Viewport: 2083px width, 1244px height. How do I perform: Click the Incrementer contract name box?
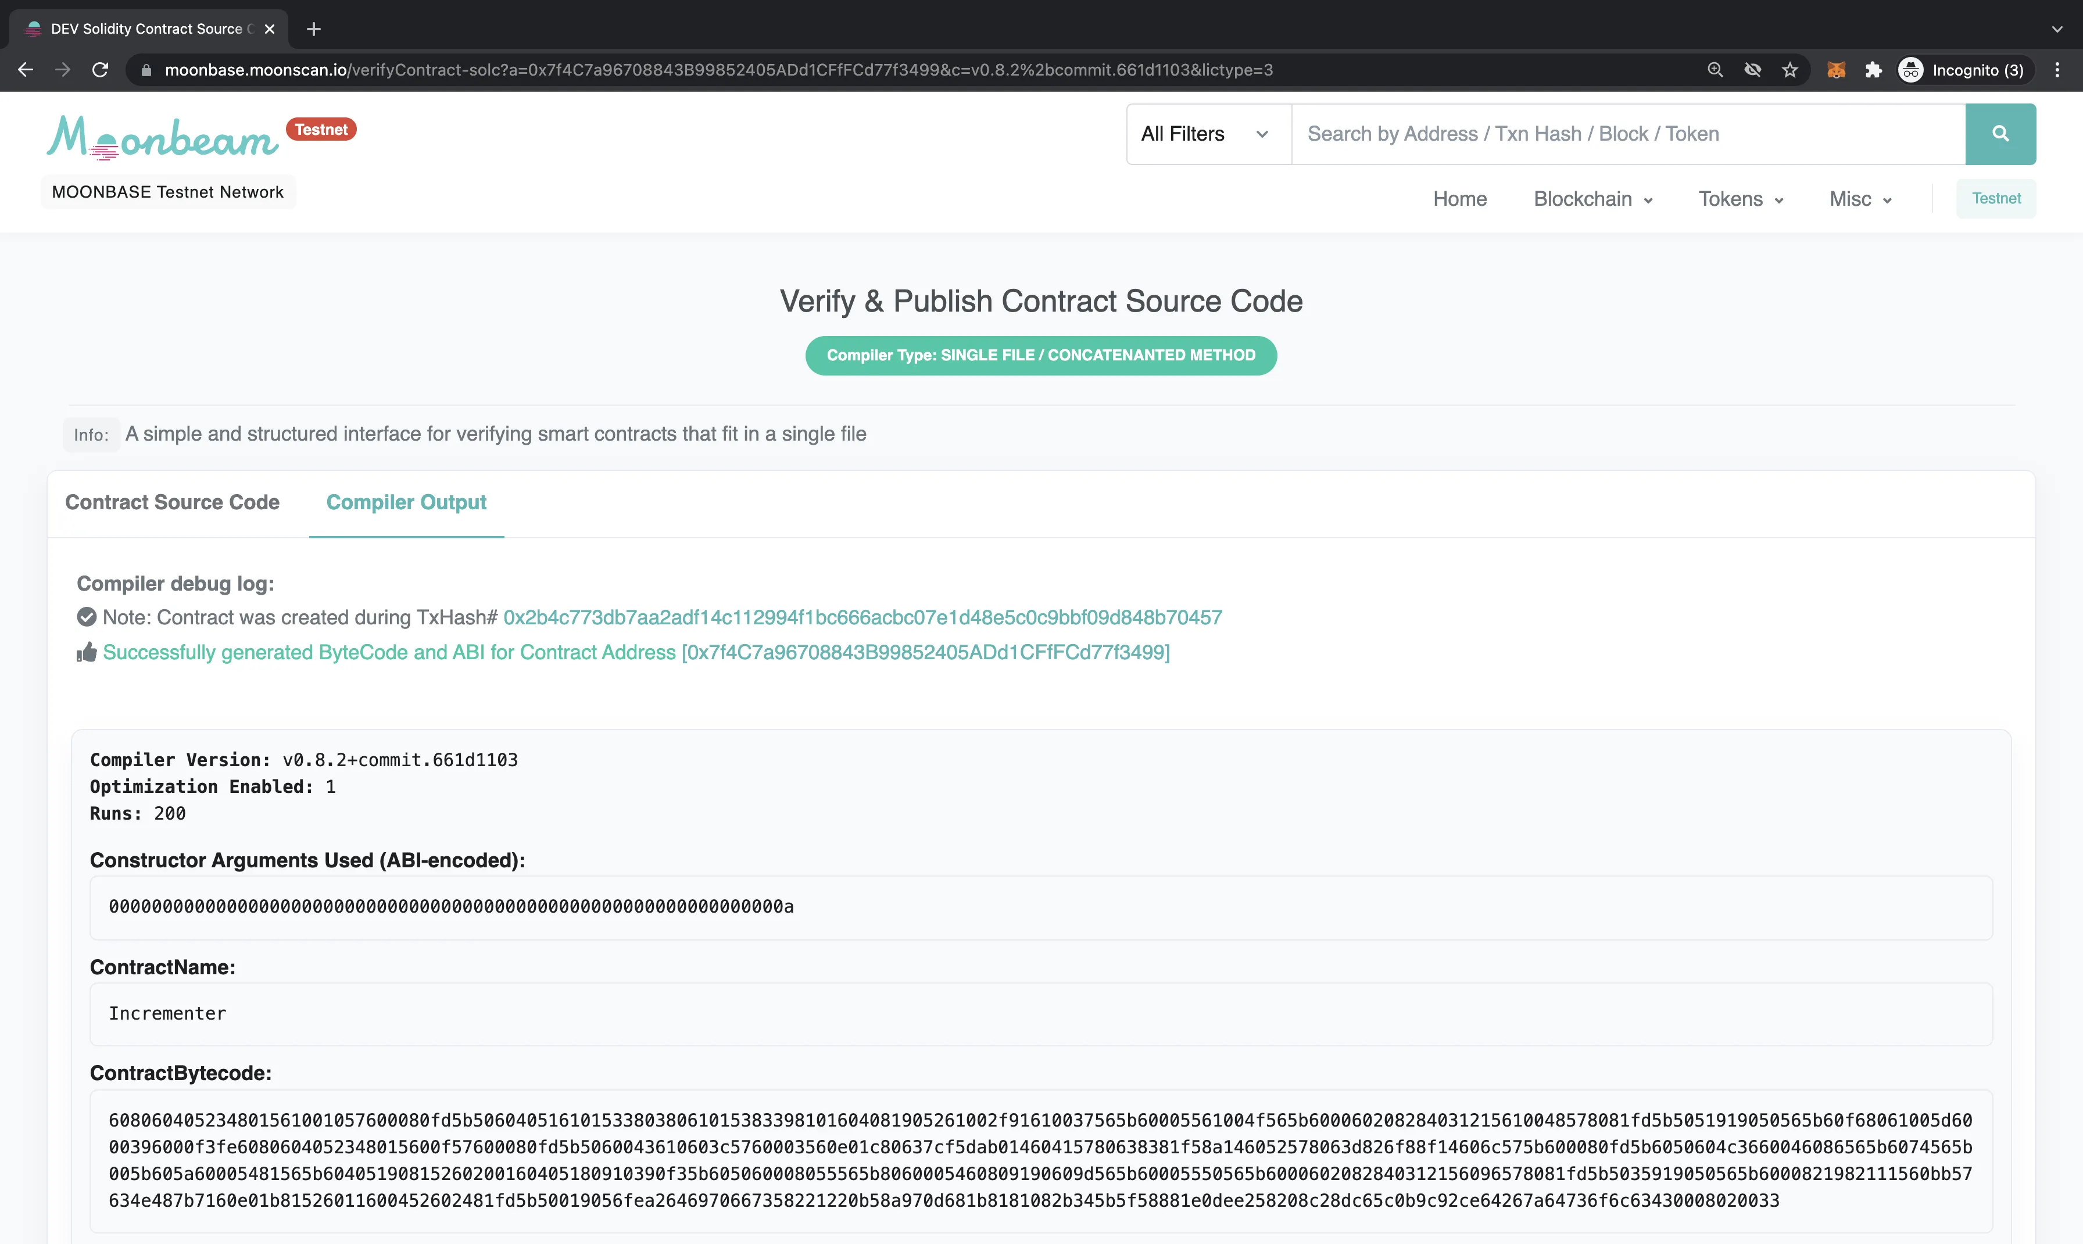1041,1013
